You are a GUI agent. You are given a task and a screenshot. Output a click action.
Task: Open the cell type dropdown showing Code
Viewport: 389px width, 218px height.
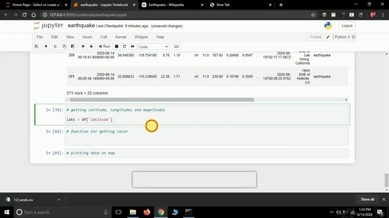click(154, 47)
